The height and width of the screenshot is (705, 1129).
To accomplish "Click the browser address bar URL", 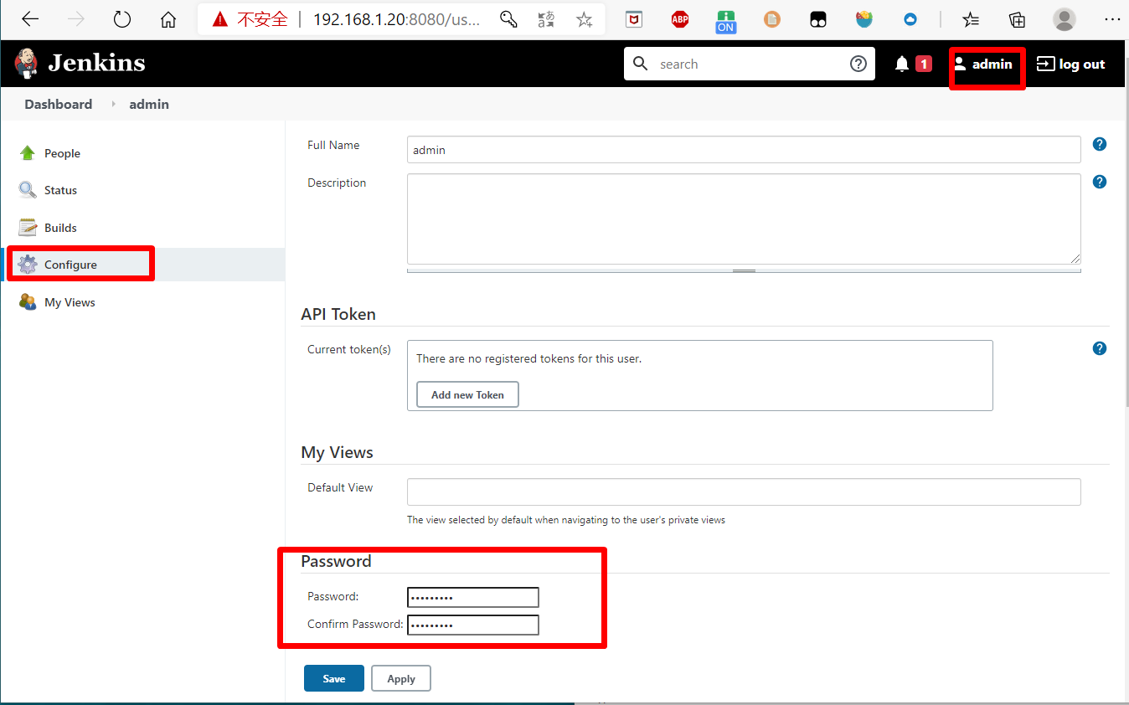I will click(x=397, y=19).
